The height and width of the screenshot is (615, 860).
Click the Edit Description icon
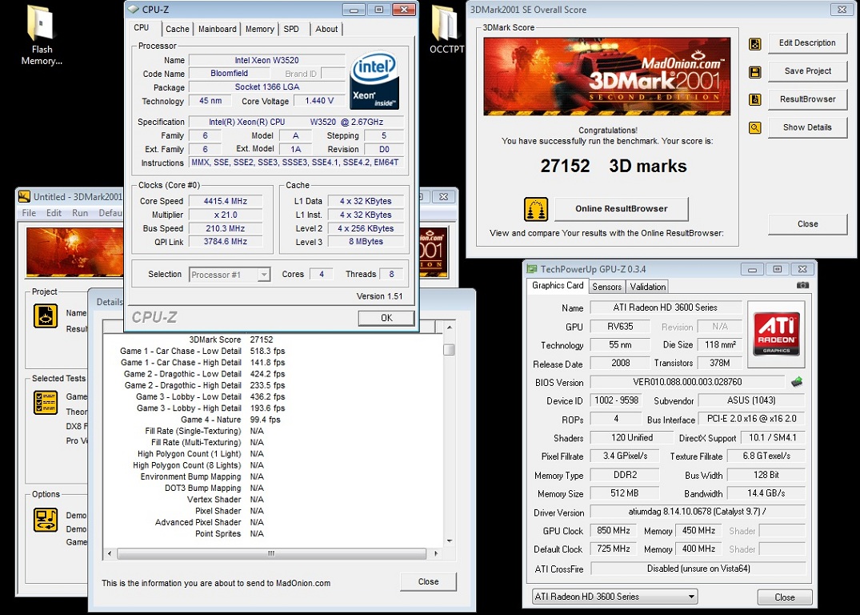point(754,43)
